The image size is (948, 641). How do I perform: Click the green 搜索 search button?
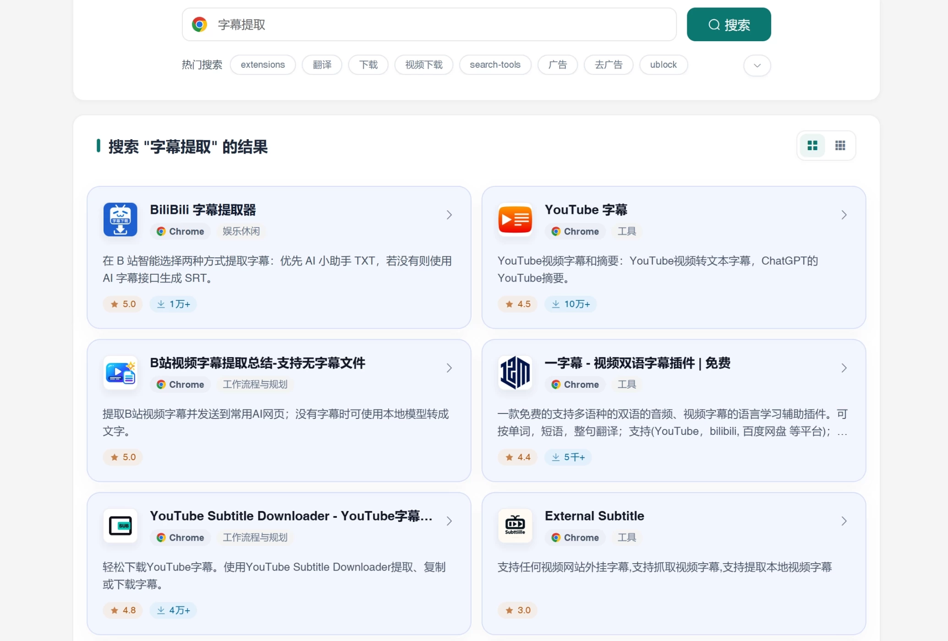pyautogui.click(x=729, y=24)
